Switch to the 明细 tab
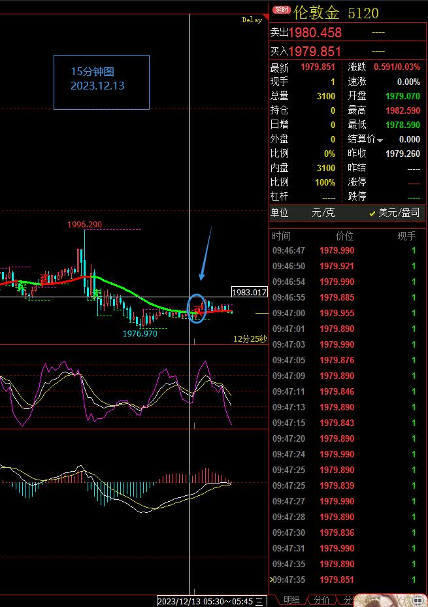Screen dimensions: 428x607 tap(291, 600)
